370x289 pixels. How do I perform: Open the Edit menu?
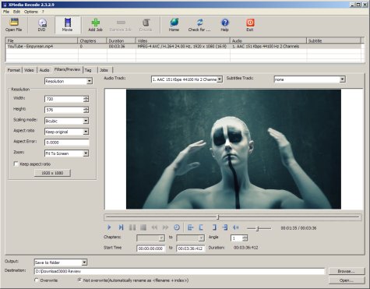tap(16, 12)
